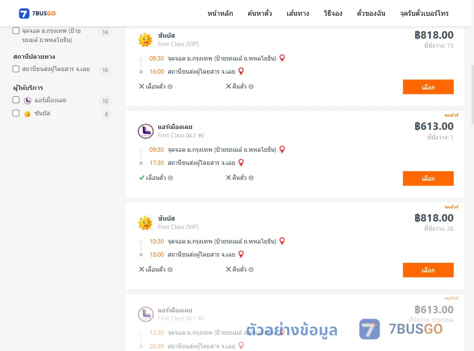Click ที่นั่งว่าง: 1 seat count

(x=440, y=137)
